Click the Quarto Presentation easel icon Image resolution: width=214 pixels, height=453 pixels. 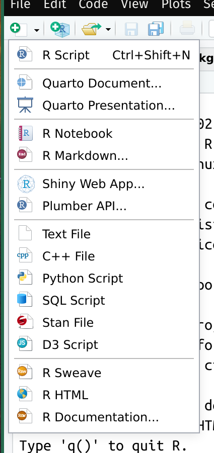(25, 105)
